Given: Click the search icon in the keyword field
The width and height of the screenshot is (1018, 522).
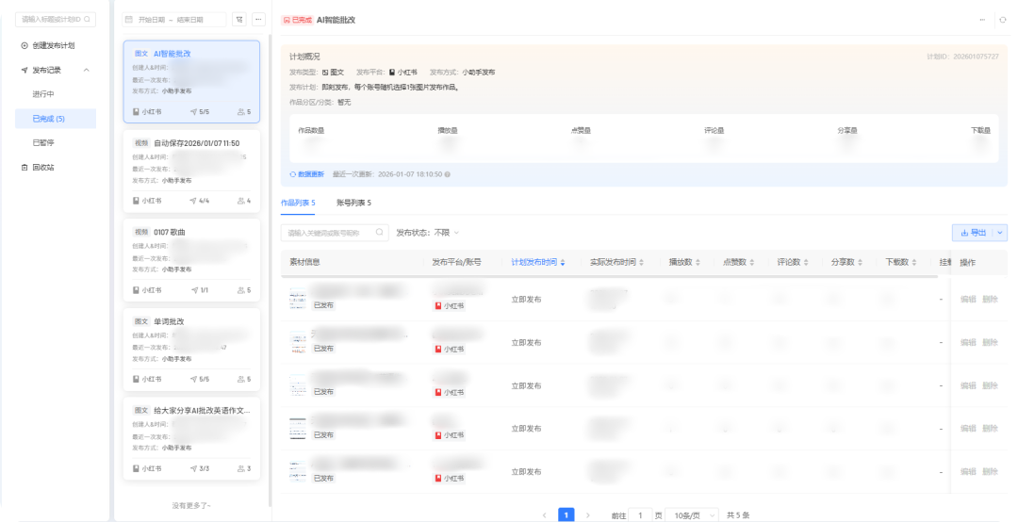Looking at the screenshot, I should point(380,232).
